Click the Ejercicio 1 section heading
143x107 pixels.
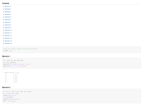[x=6, y=56]
